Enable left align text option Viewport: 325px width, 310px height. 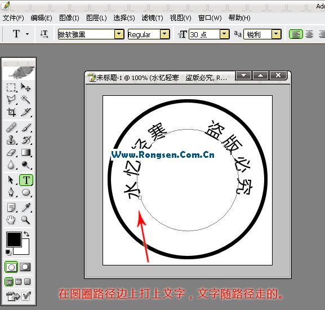296,34
